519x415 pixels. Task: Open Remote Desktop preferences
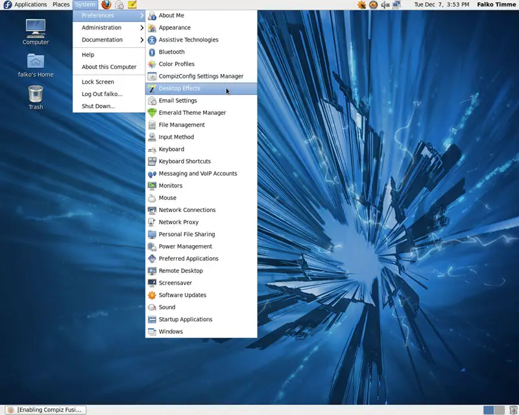click(x=201, y=270)
